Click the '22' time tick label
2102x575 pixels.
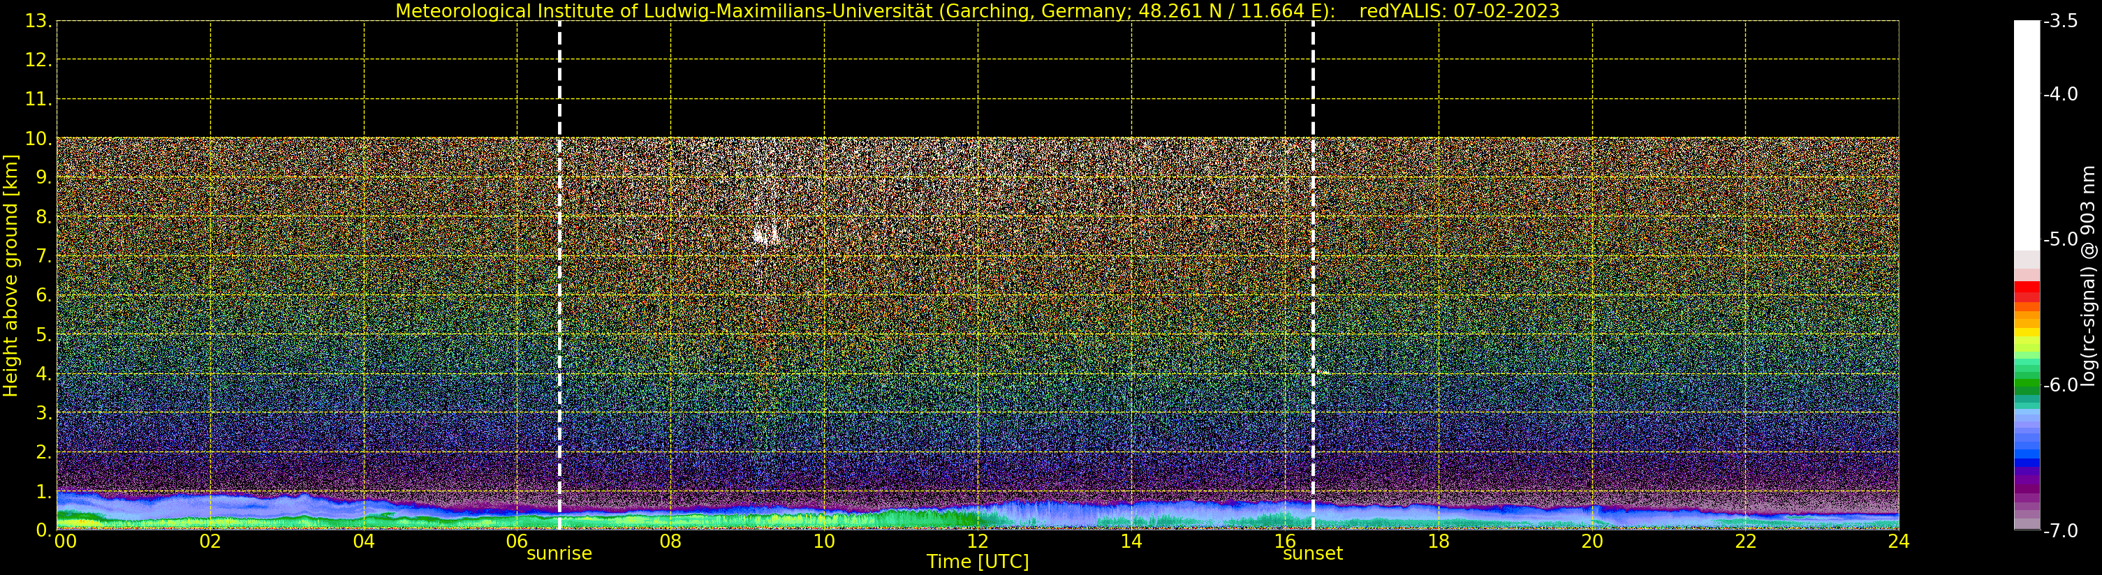tap(1745, 542)
